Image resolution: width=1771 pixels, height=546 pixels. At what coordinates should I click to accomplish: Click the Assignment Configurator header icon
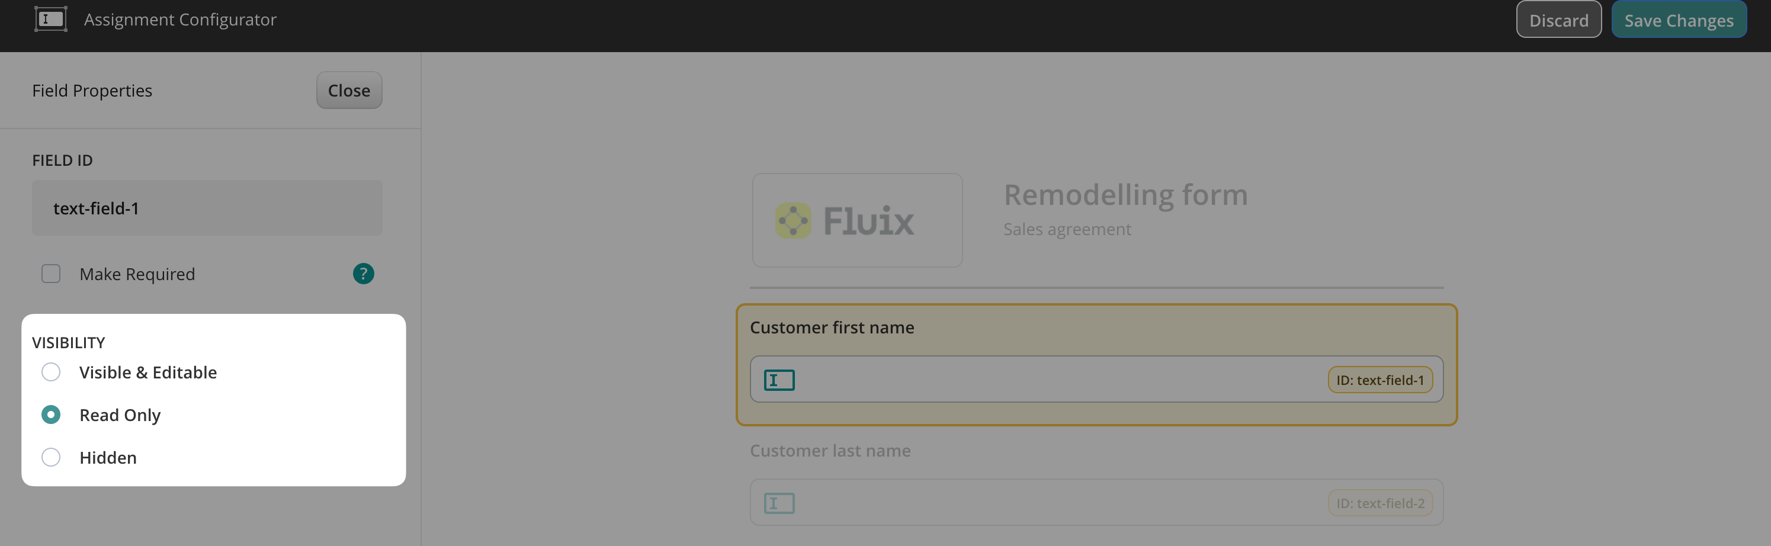click(x=50, y=20)
